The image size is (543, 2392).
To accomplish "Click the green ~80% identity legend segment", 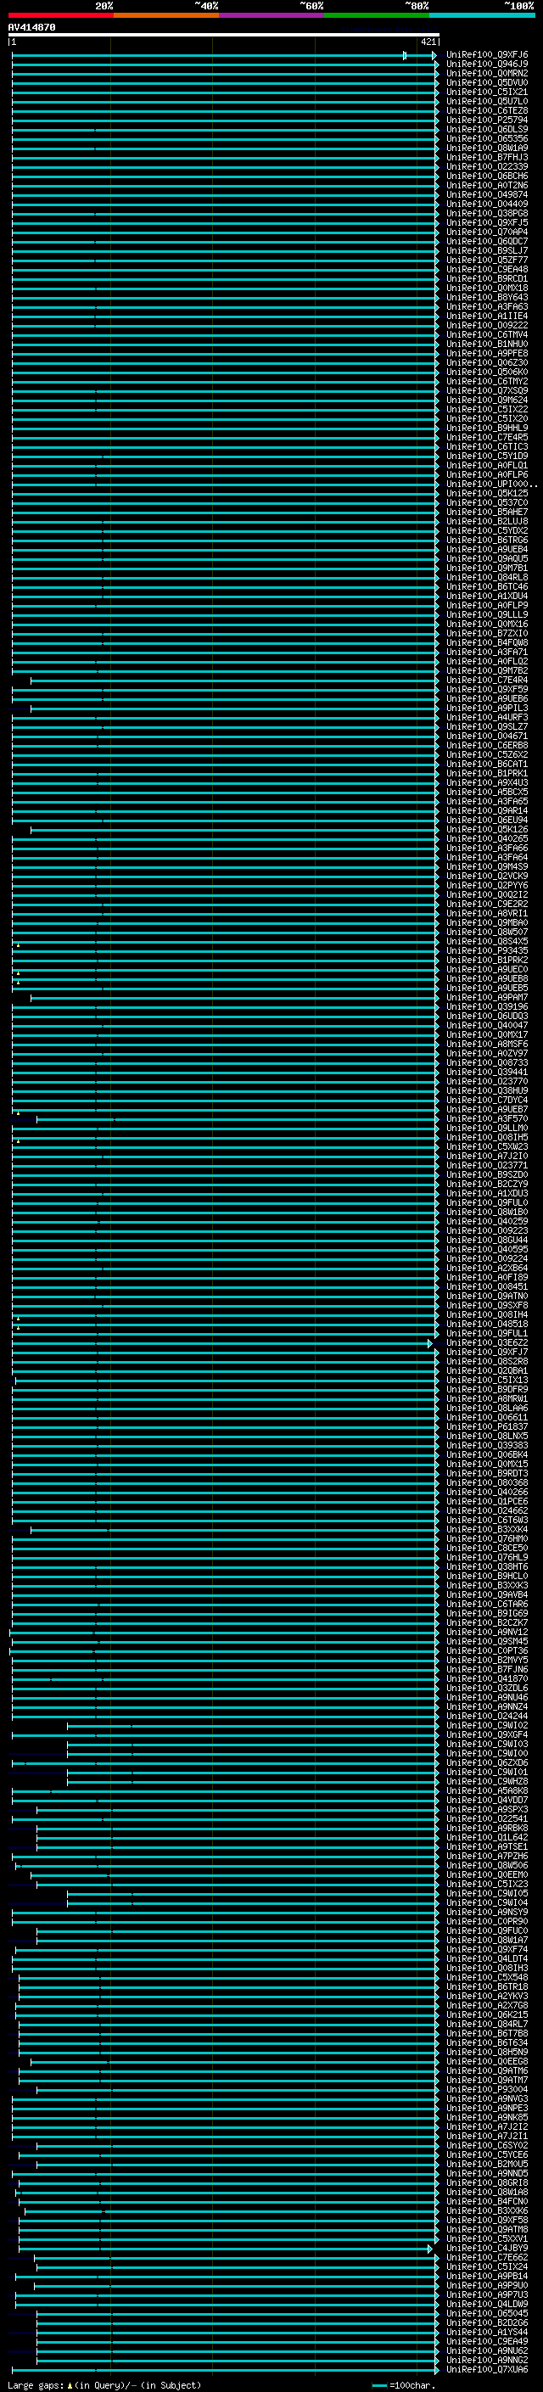I will point(377,15).
